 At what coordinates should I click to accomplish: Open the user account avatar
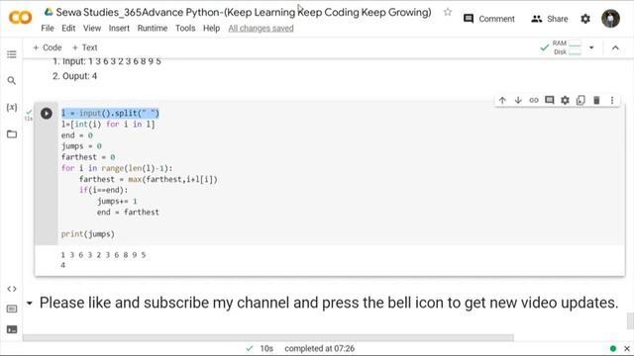pyautogui.click(x=610, y=18)
